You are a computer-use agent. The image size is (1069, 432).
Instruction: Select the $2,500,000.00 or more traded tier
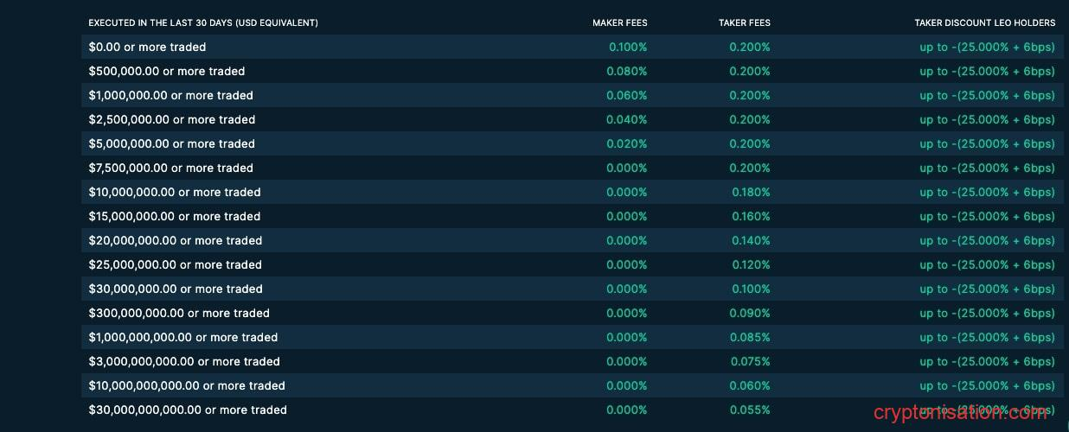click(x=171, y=119)
